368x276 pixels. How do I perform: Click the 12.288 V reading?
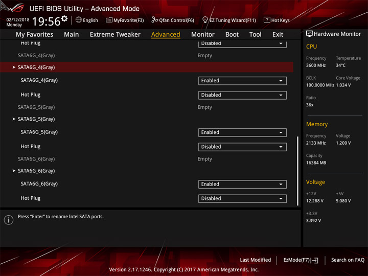point(314,201)
